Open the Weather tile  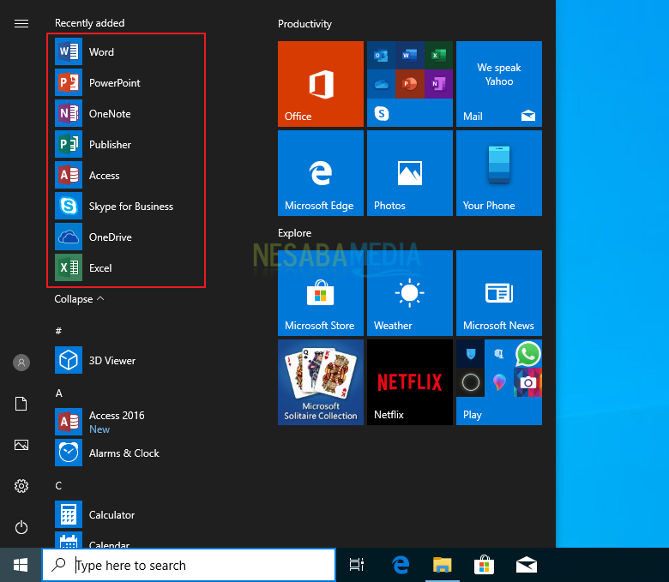[410, 293]
